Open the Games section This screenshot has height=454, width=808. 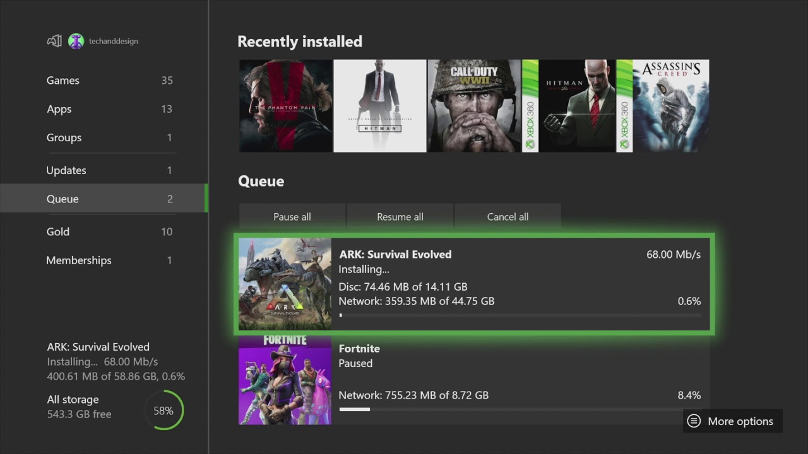[104, 80]
